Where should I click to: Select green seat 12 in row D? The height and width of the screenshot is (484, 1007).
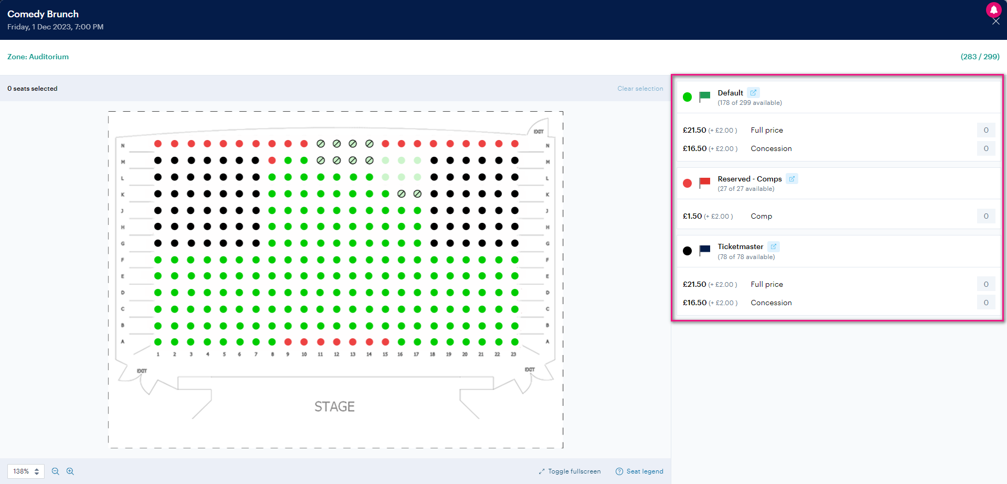(337, 293)
